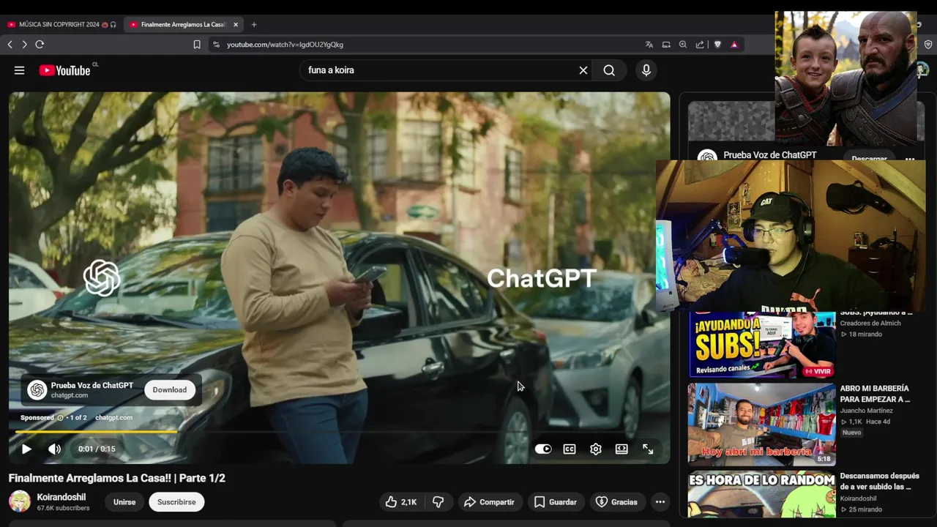Close the Finalmente Arreglamos La Casa tab
The width and height of the screenshot is (937, 527).
point(236,24)
